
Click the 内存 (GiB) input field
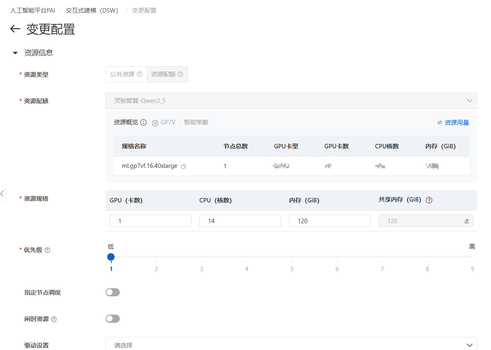(330, 221)
